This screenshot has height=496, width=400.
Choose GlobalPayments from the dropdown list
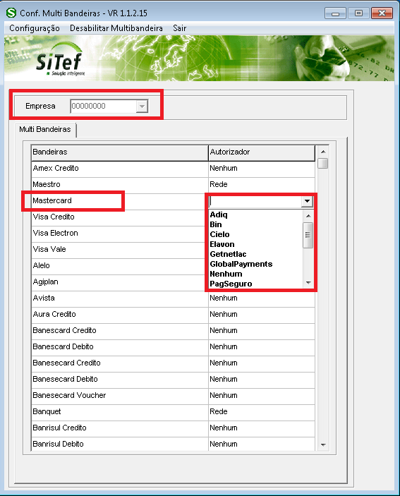pyautogui.click(x=241, y=264)
